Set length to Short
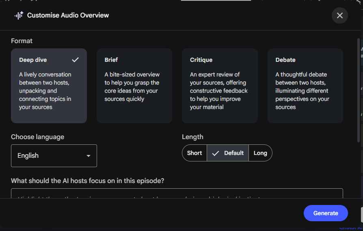This screenshot has height=231, width=363. pyautogui.click(x=194, y=153)
